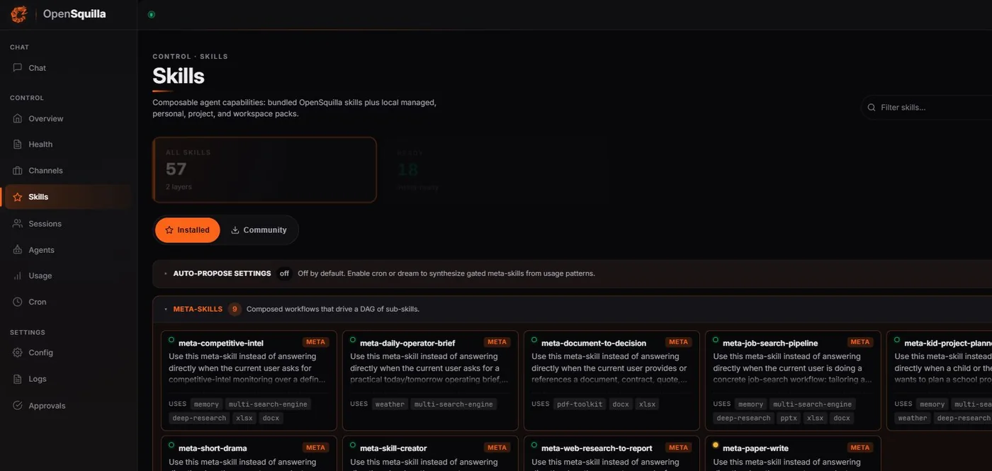Screen dimensions: 992x471
Task: Click the download icon on Community tab
Action: pos(235,230)
